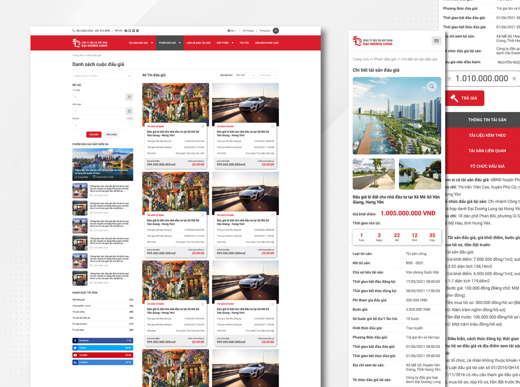
Task: Switch to the Tài sản liên quan tab
Action: 483,151
